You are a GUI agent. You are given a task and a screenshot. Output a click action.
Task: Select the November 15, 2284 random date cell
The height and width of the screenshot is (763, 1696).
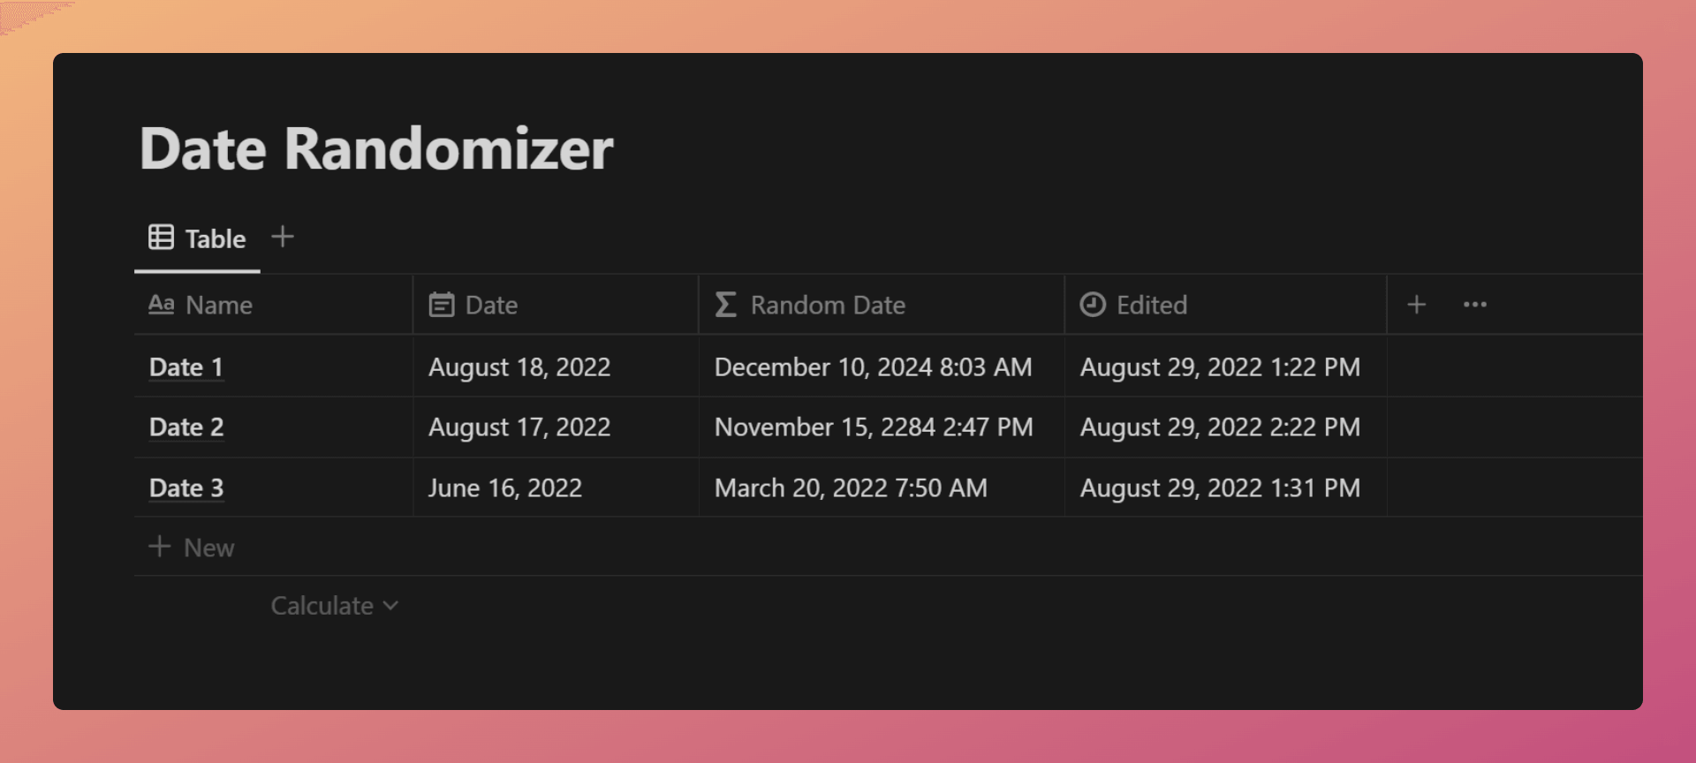(x=882, y=427)
